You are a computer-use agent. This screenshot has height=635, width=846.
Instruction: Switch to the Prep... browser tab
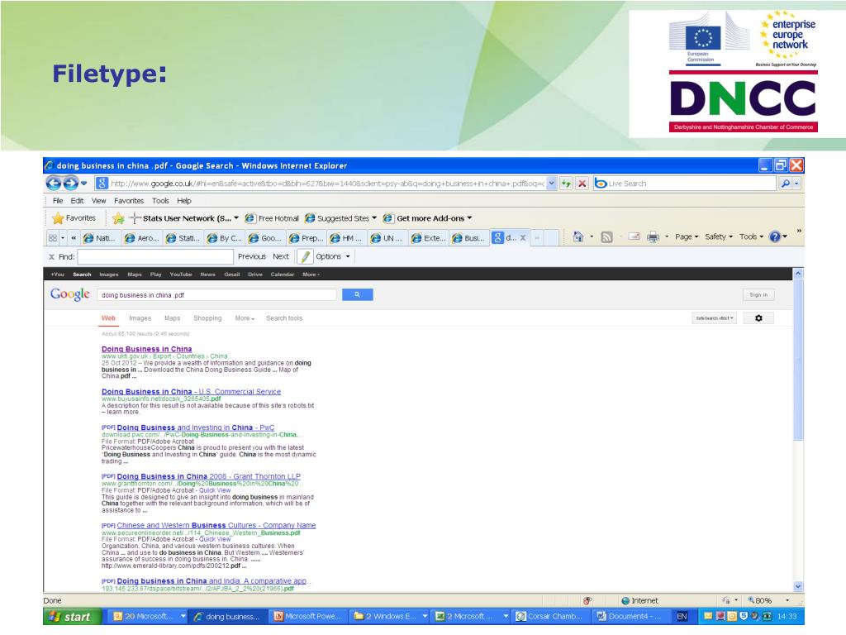(307, 238)
